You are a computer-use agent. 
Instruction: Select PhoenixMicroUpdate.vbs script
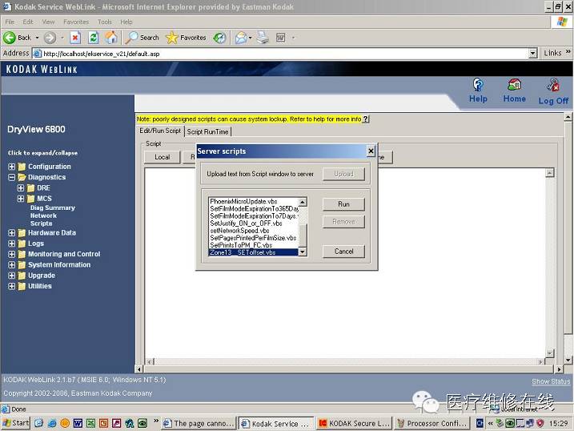pyautogui.click(x=253, y=201)
